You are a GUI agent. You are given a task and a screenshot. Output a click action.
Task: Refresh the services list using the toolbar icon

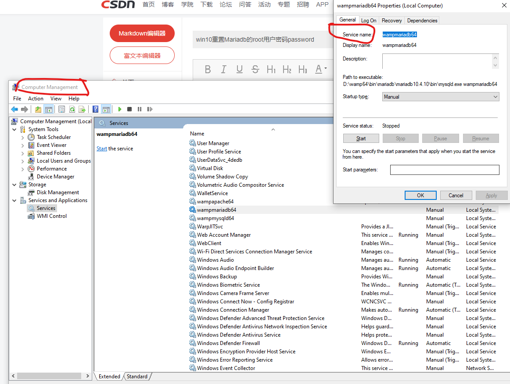click(x=72, y=109)
